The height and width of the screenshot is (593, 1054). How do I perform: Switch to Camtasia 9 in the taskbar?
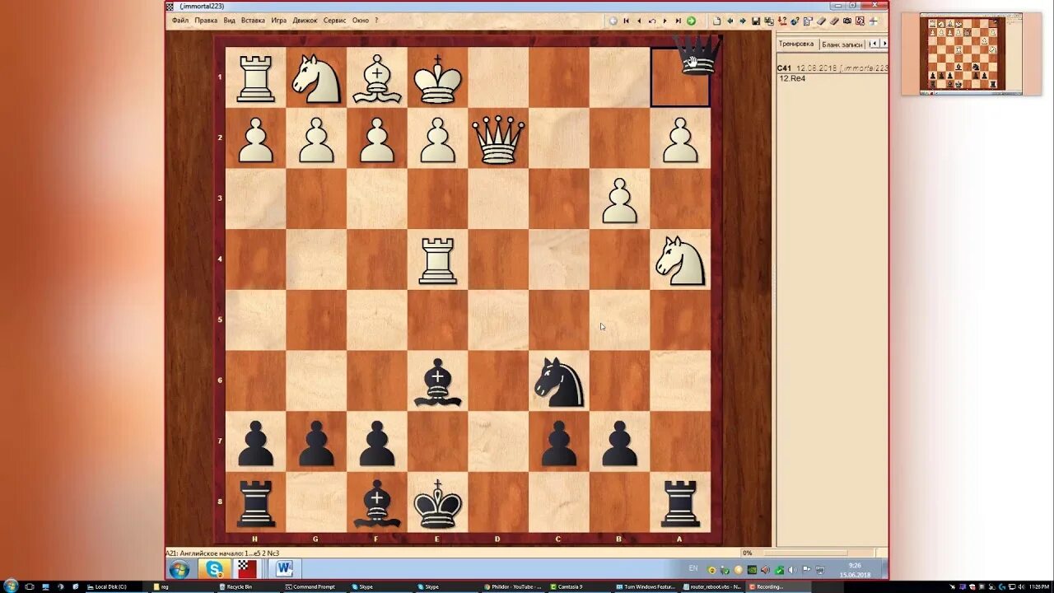tap(581, 587)
